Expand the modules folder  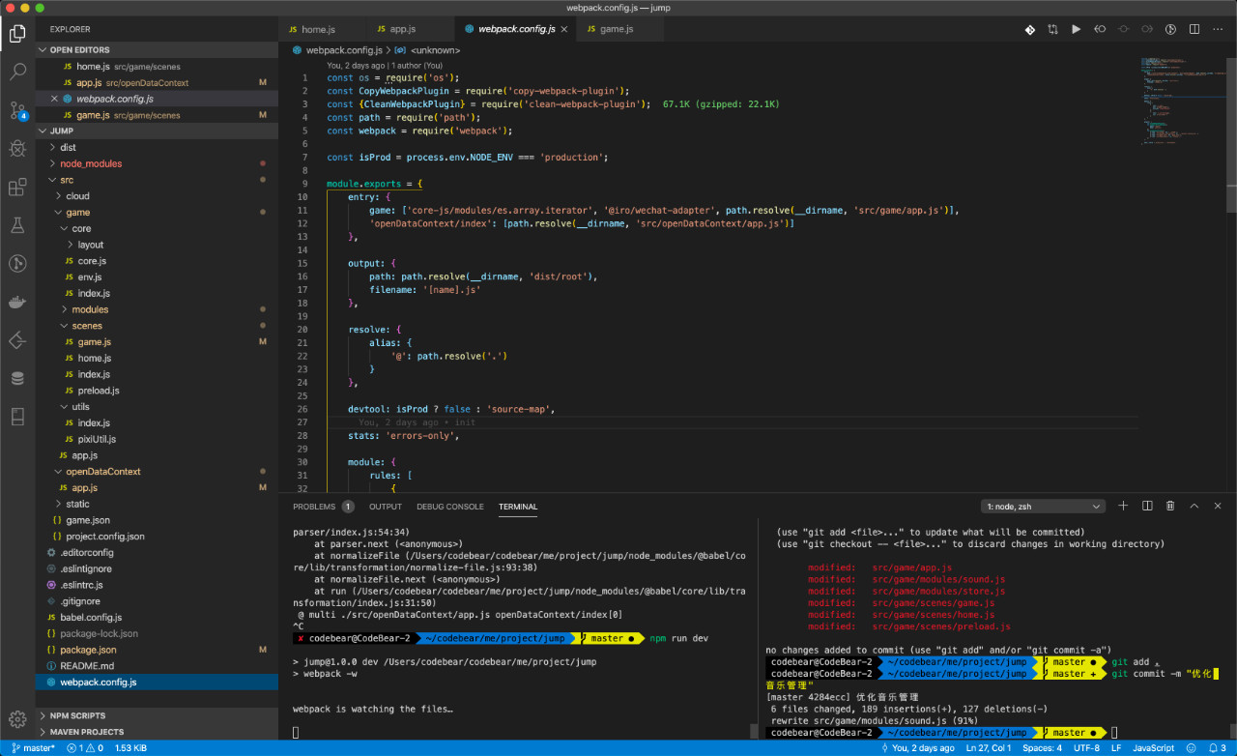coord(90,309)
